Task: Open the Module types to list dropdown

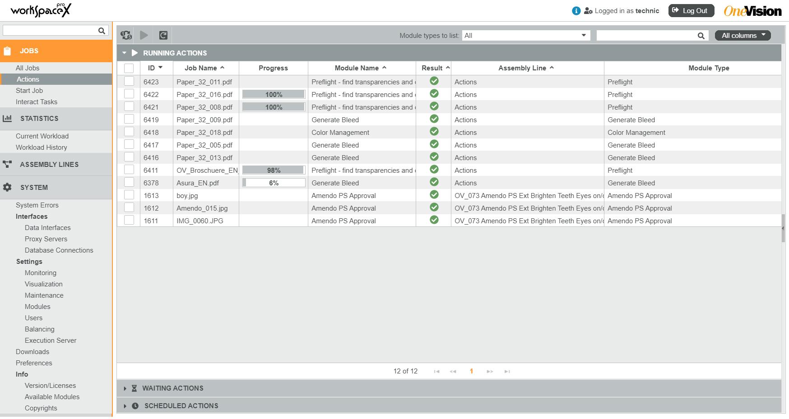Action: point(526,36)
